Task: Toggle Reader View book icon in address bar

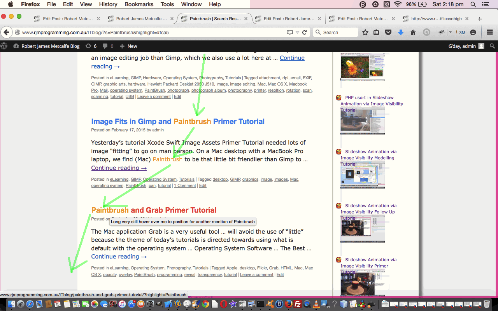Action: (289, 33)
